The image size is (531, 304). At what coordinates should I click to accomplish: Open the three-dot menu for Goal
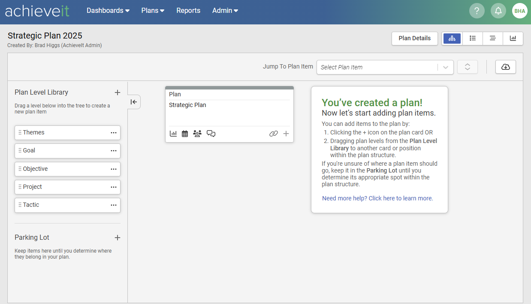[x=114, y=151]
